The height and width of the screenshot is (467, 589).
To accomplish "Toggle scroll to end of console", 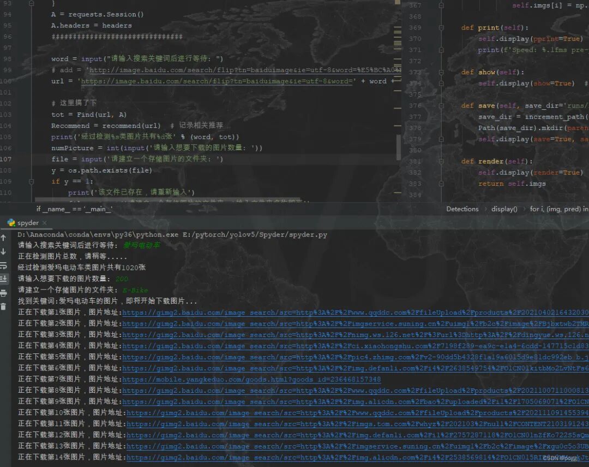I will (x=3, y=279).
